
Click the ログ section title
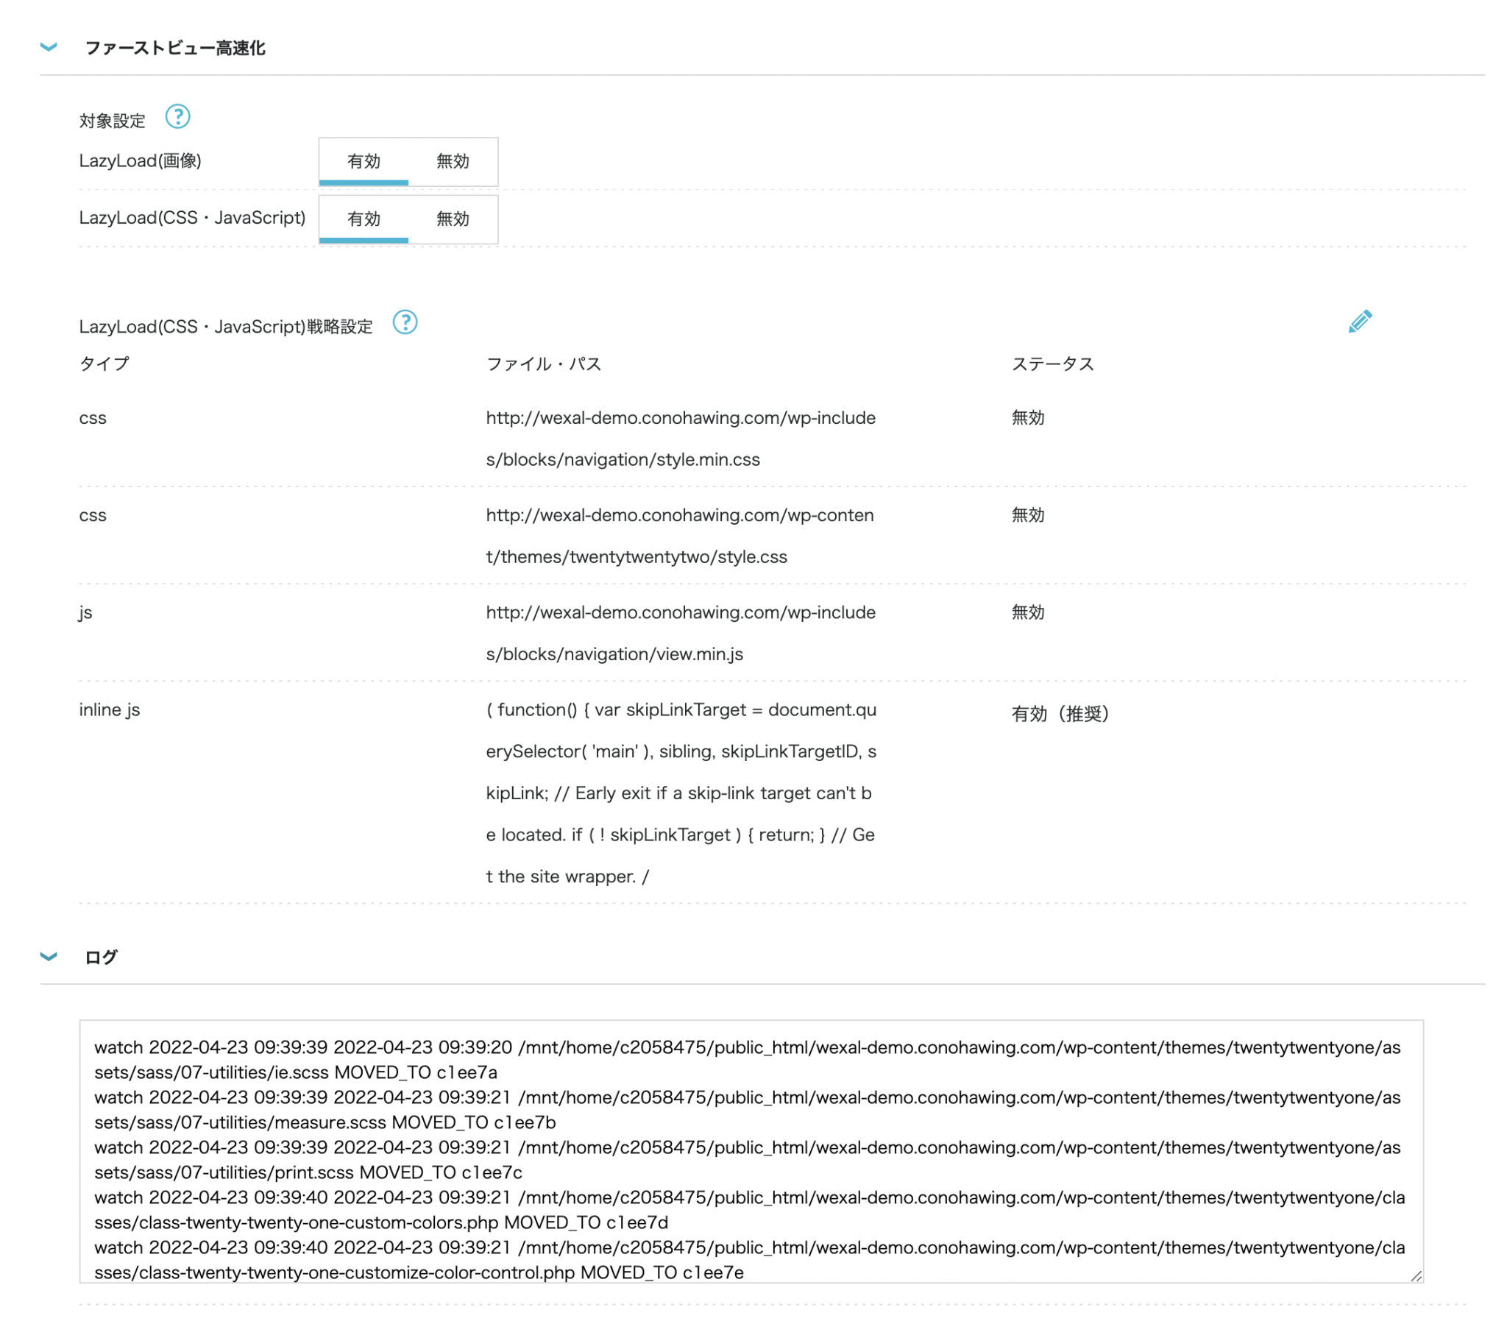[101, 957]
